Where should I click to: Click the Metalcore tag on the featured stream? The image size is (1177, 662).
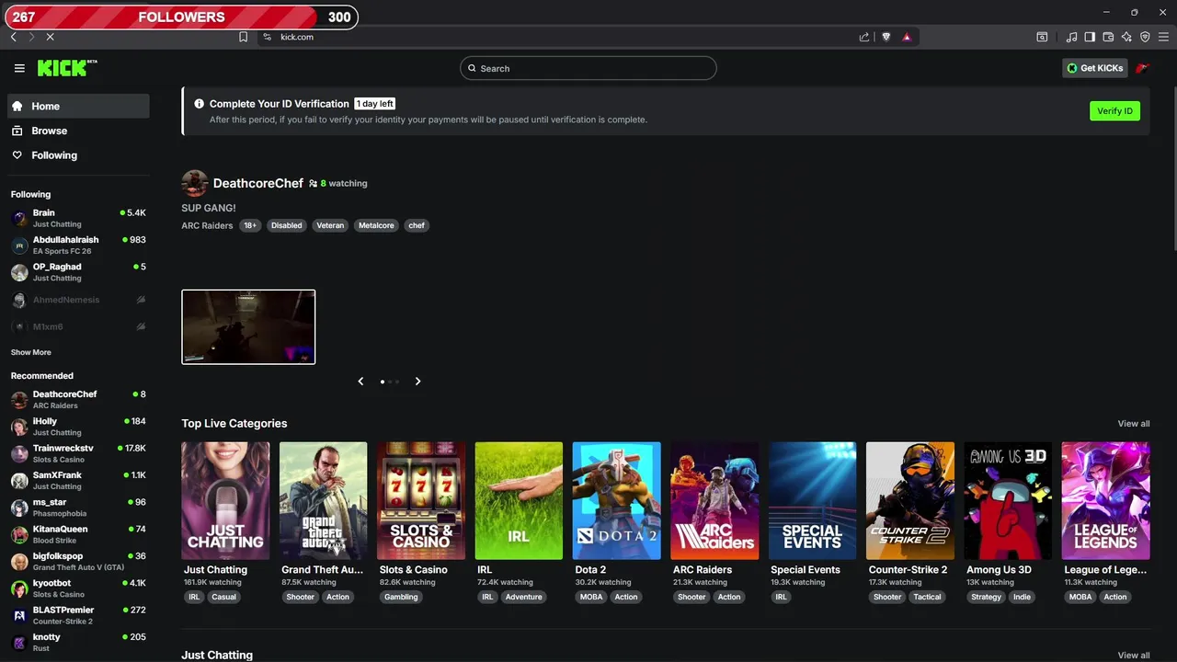click(376, 225)
